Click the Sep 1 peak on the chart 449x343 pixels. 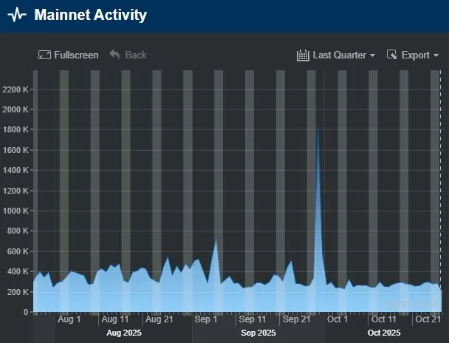coord(216,241)
